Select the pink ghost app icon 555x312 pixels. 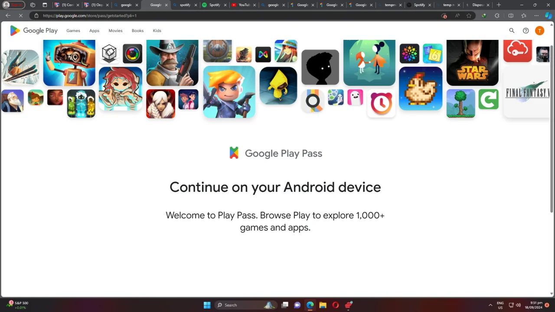(355, 97)
